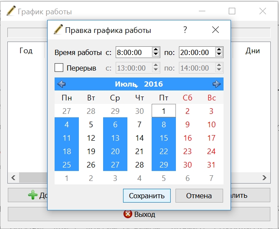Click the Сб weekday header
This screenshot has height=229, width=279.
click(188, 97)
